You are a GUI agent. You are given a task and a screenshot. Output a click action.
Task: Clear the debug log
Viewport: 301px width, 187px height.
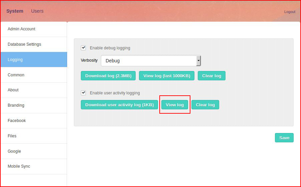211,76
